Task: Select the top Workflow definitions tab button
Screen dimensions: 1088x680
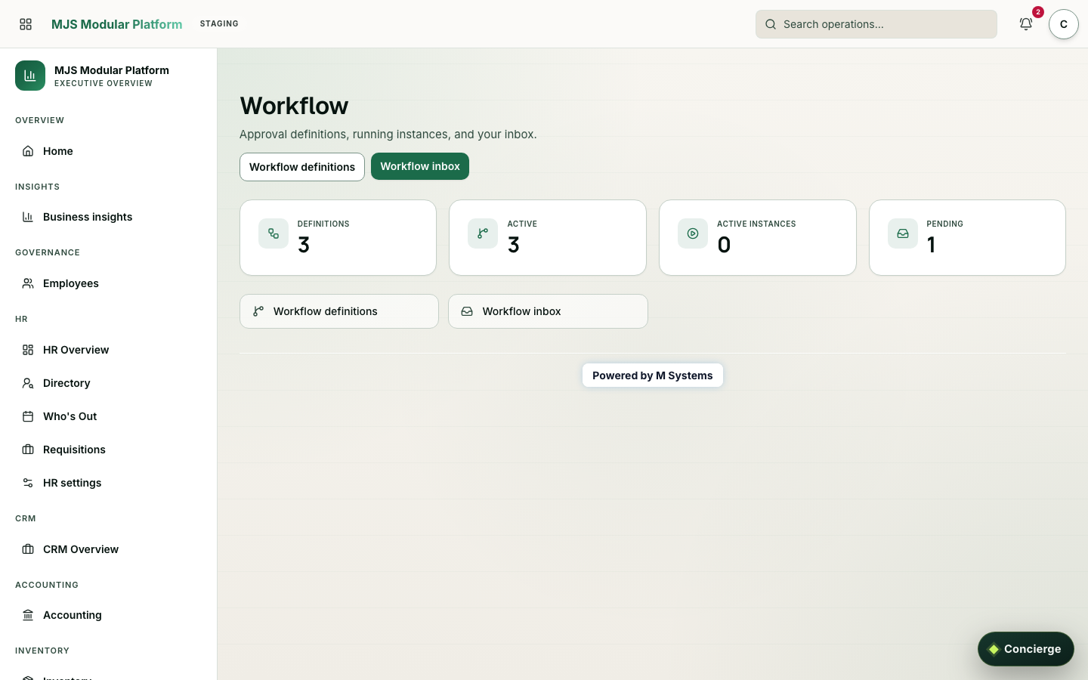Action: click(x=302, y=167)
